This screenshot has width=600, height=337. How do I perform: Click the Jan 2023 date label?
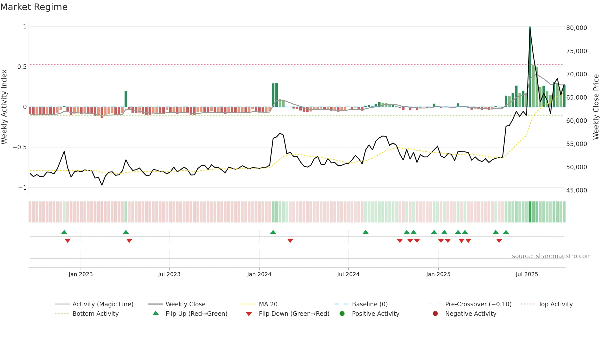tap(81, 274)
